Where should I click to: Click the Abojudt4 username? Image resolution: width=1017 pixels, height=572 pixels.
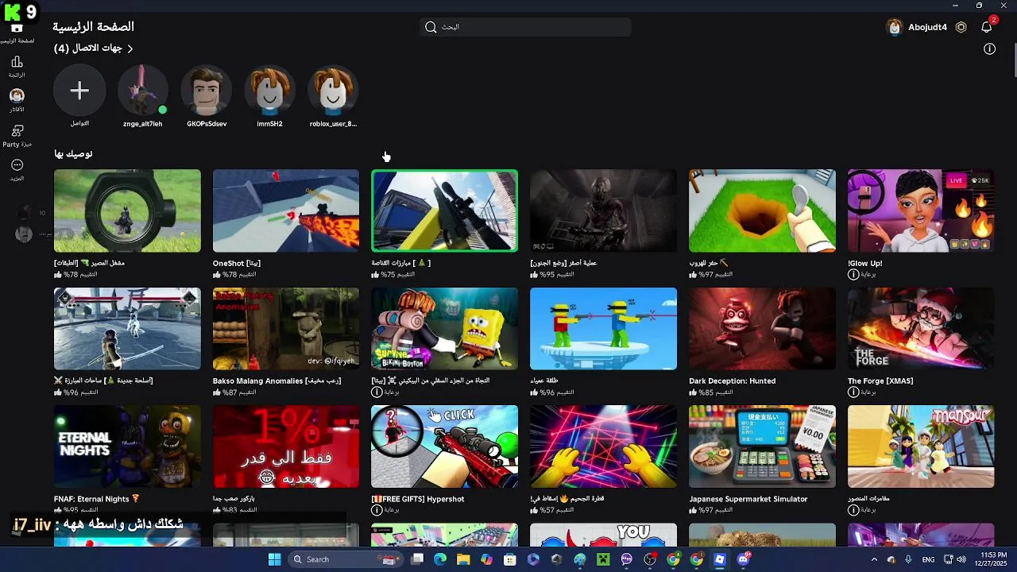point(927,27)
